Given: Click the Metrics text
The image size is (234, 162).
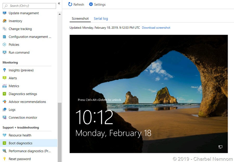Looking at the screenshot, I should pos(14,86).
